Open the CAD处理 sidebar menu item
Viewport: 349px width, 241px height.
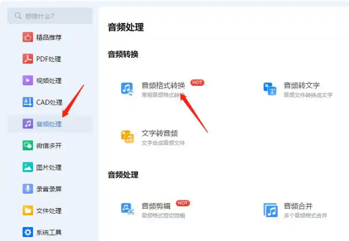click(50, 102)
